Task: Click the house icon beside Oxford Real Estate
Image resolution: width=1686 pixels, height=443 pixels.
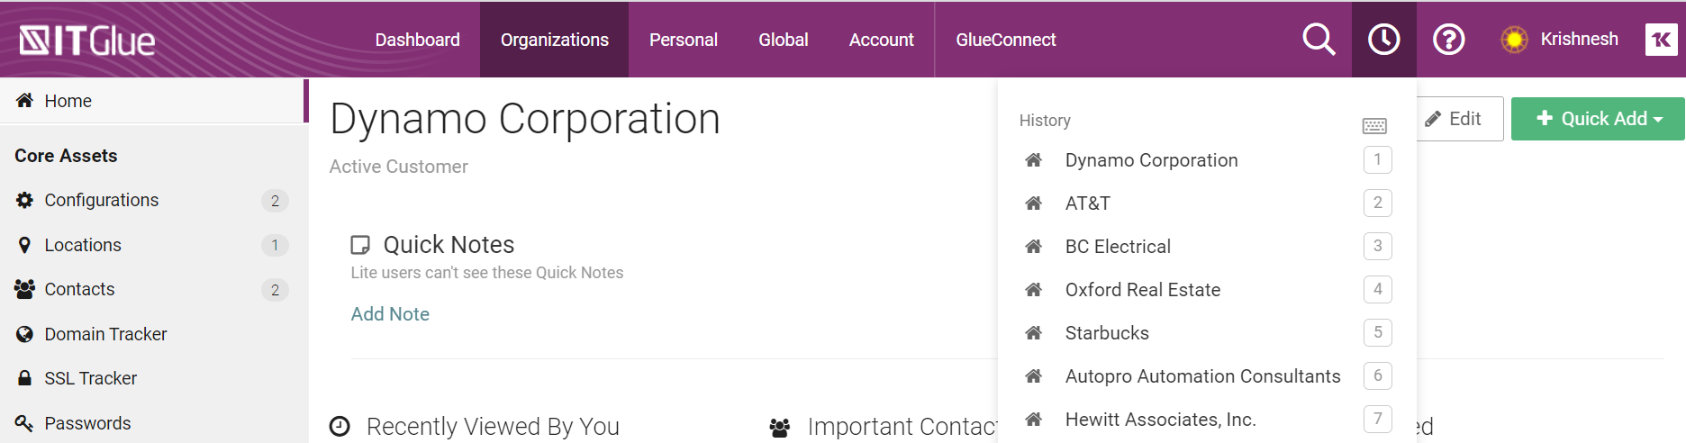Action: 1034,290
